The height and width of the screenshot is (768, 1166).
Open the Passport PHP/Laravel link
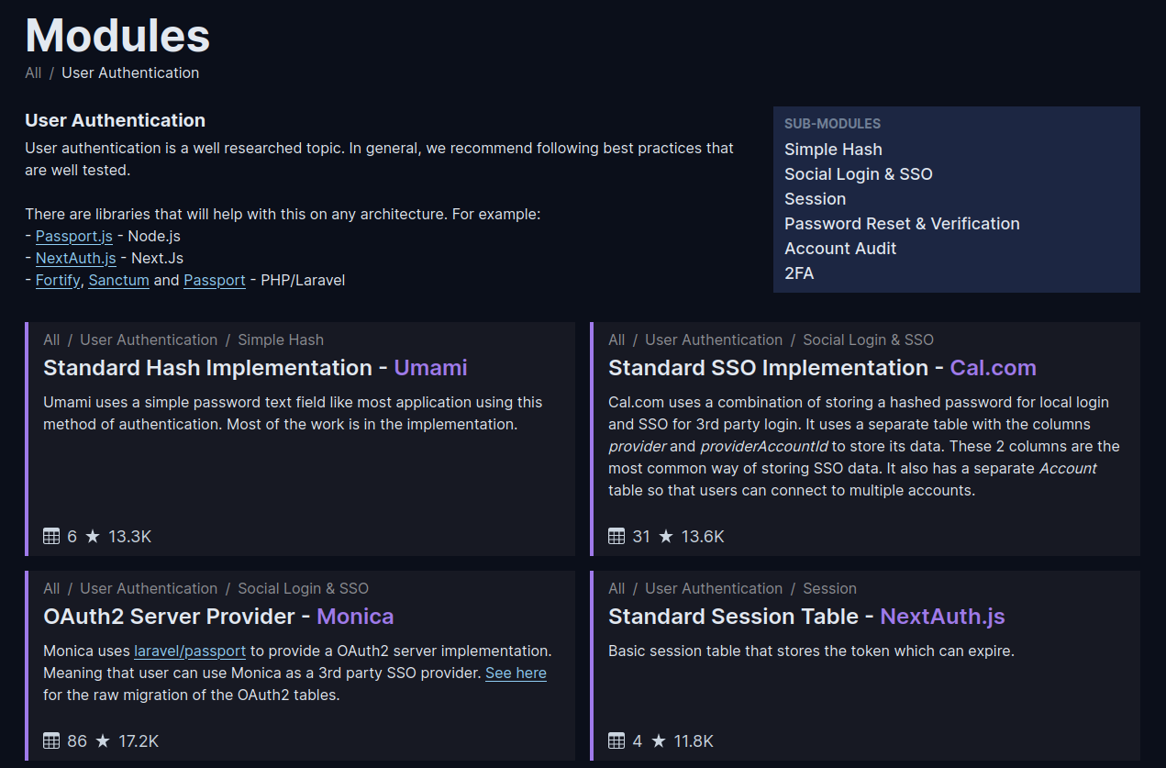(x=215, y=280)
